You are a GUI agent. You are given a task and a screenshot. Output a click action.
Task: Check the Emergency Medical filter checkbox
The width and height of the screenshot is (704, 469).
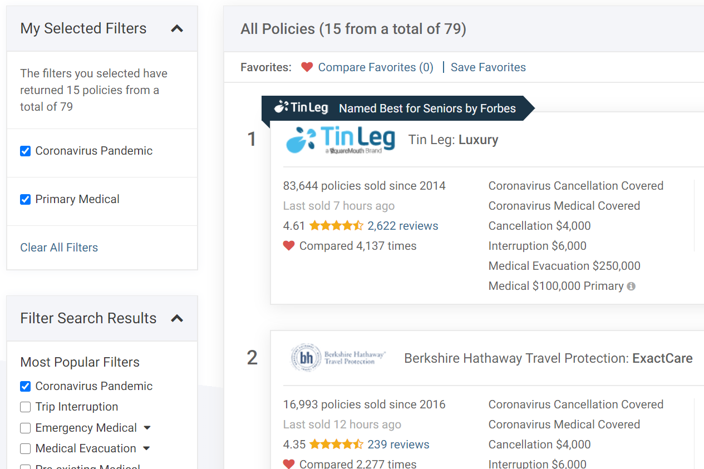coord(25,428)
